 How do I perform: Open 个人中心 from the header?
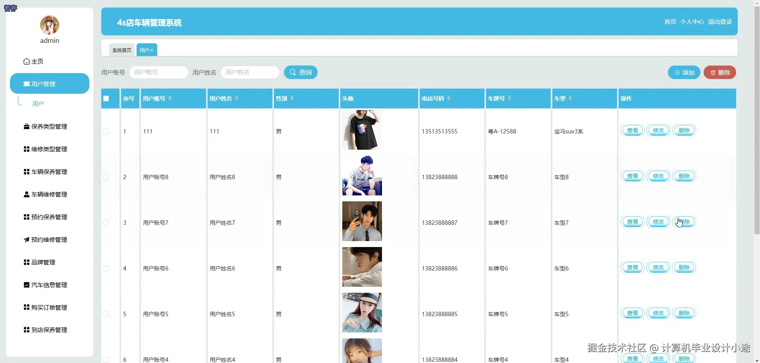(x=692, y=22)
